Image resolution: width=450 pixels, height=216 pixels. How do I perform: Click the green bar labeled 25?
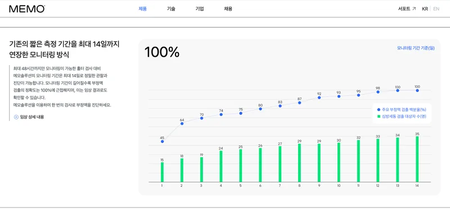tap(241, 166)
